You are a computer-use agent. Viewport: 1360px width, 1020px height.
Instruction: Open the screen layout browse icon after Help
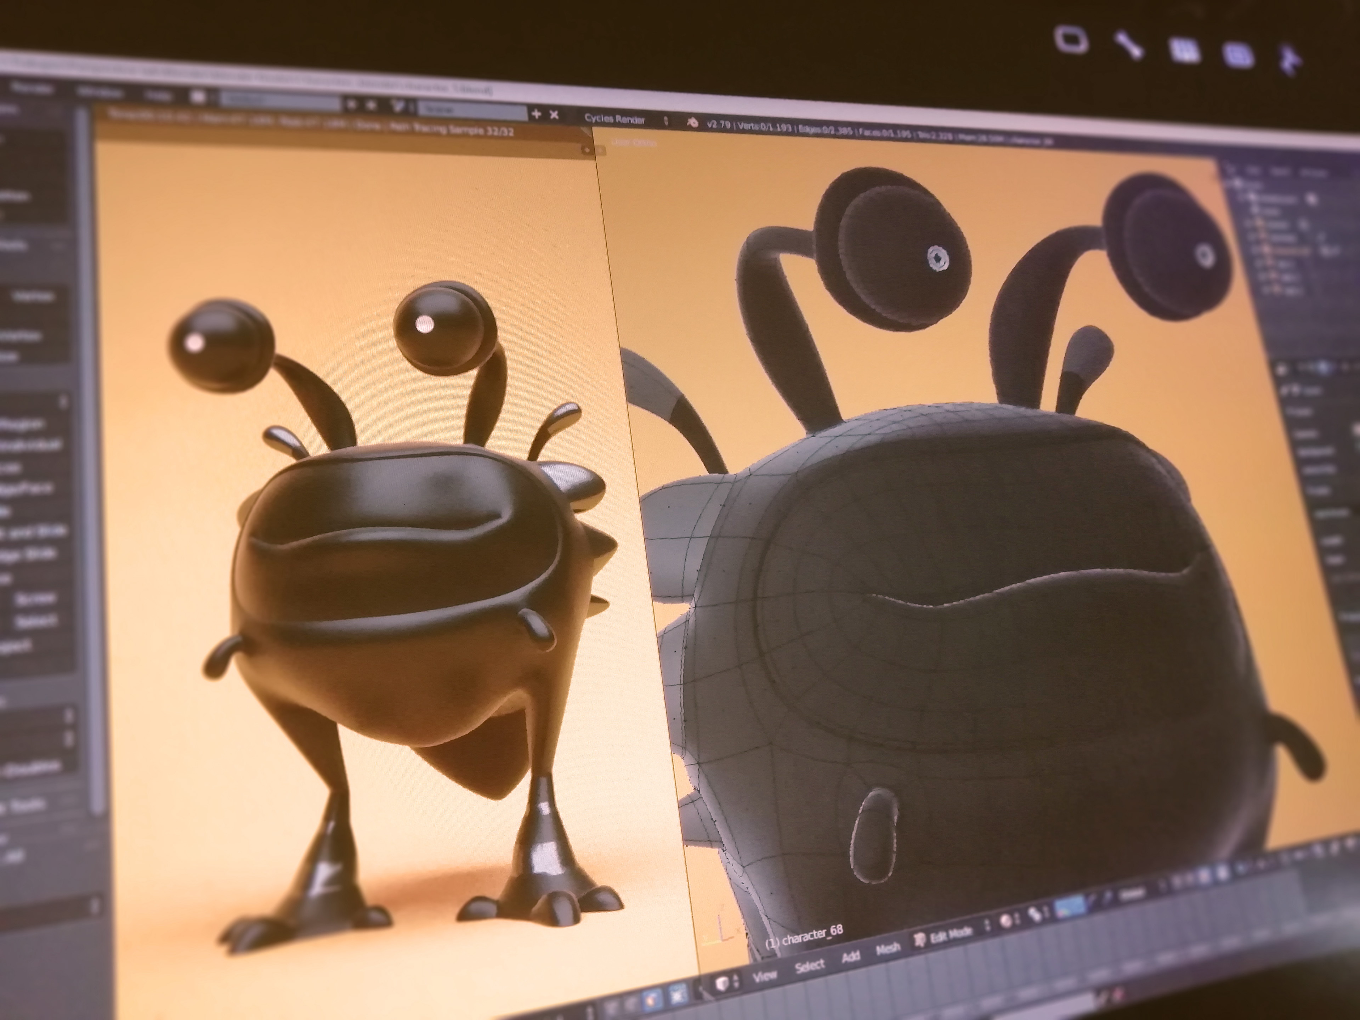pyautogui.click(x=198, y=97)
